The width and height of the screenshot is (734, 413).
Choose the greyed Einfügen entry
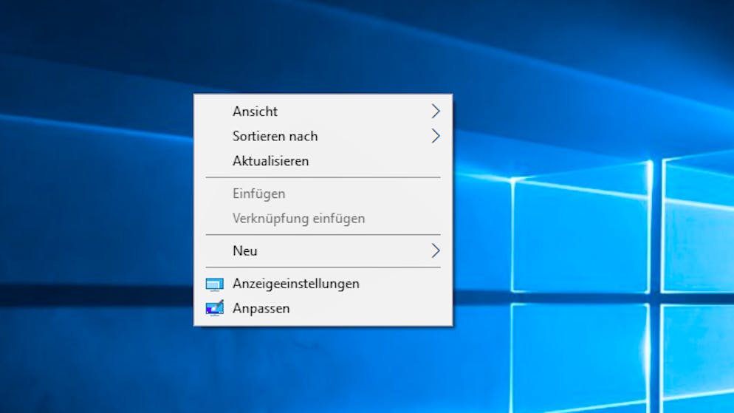pos(323,194)
